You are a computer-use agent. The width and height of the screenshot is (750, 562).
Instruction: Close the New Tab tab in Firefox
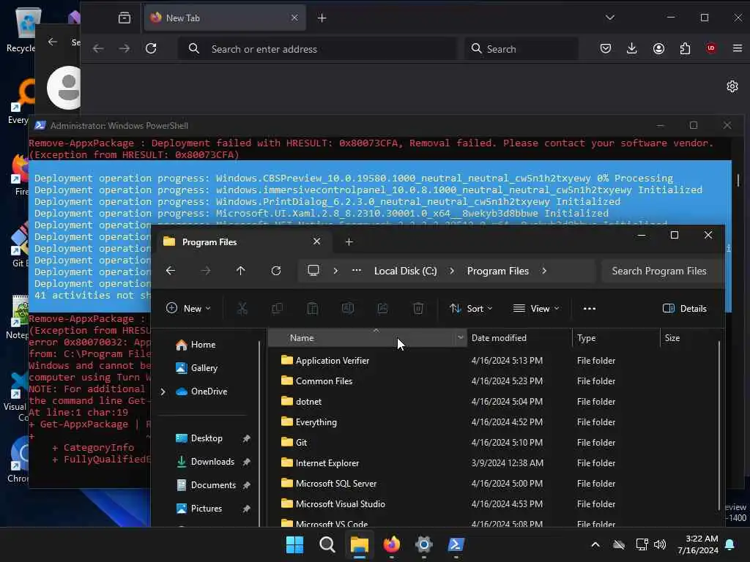click(x=294, y=18)
